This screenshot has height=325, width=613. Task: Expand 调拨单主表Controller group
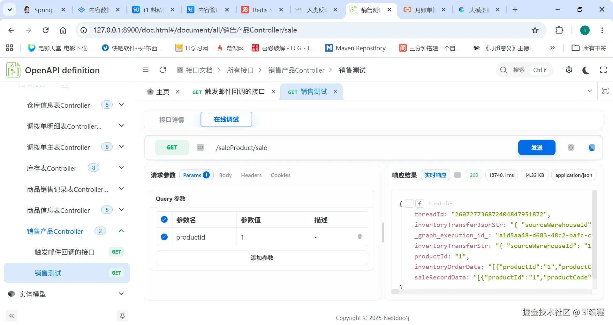pyautogui.click(x=121, y=147)
